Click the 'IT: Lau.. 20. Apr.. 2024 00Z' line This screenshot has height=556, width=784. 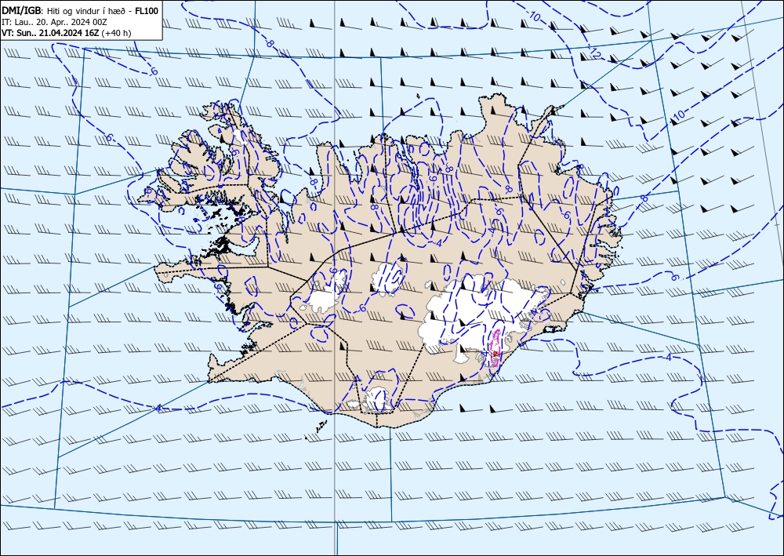pos(54,22)
